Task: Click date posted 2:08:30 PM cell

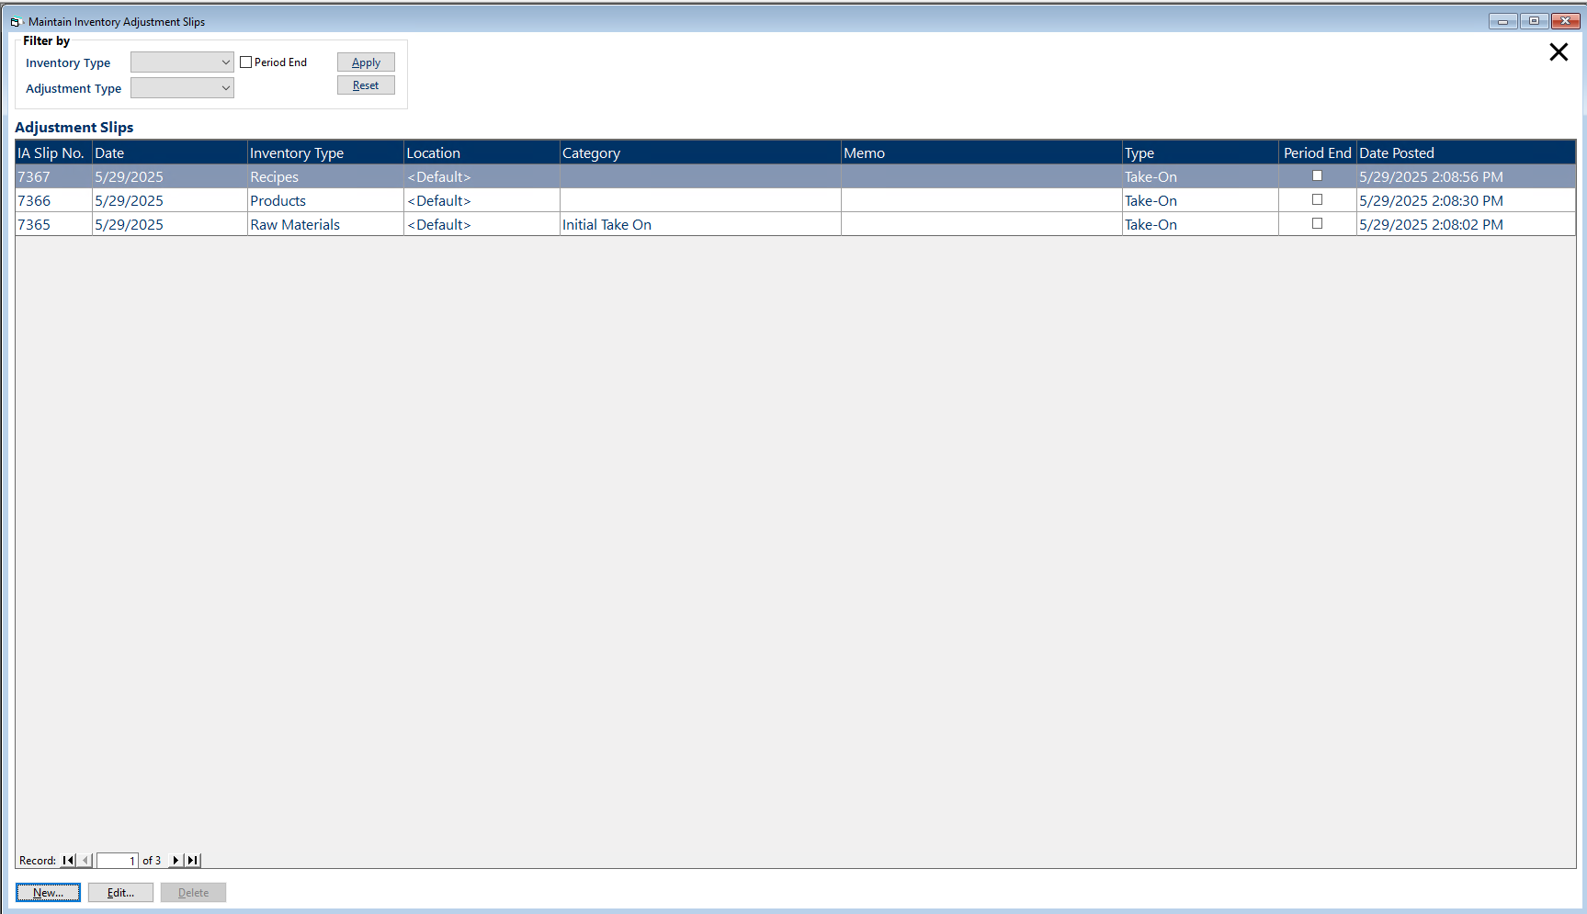Action: [x=1466, y=200]
